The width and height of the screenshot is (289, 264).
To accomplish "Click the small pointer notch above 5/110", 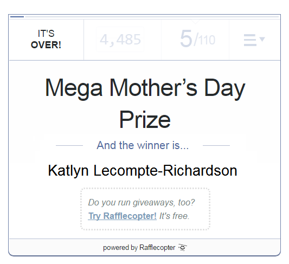I will tap(195, 22).
